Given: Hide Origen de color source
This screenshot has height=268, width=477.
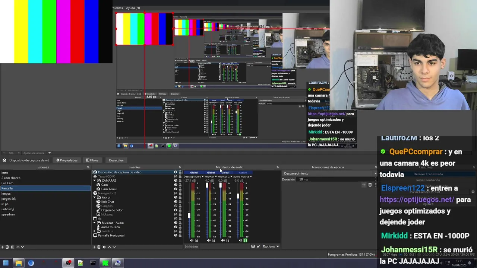Looking at the screenshot, I should pyautogui.click(x=176, y=210).
